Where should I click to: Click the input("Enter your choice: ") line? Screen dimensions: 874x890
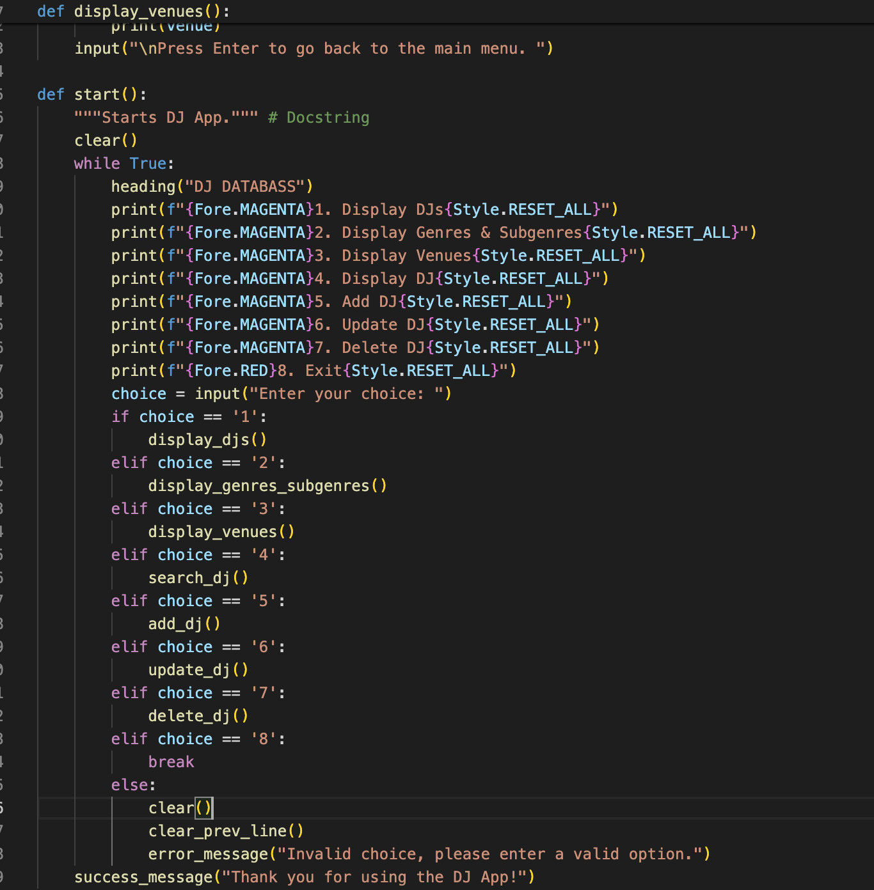[x=282, y=394]
